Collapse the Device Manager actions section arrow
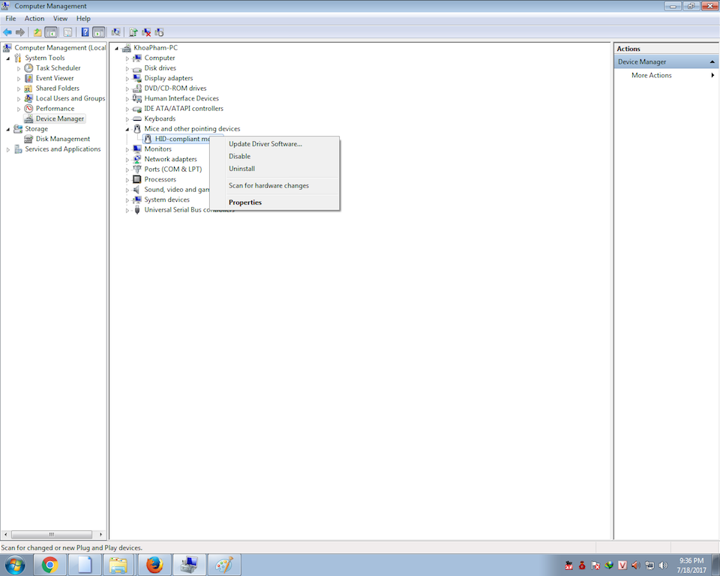The image size is (720, 576). (712, 61)
